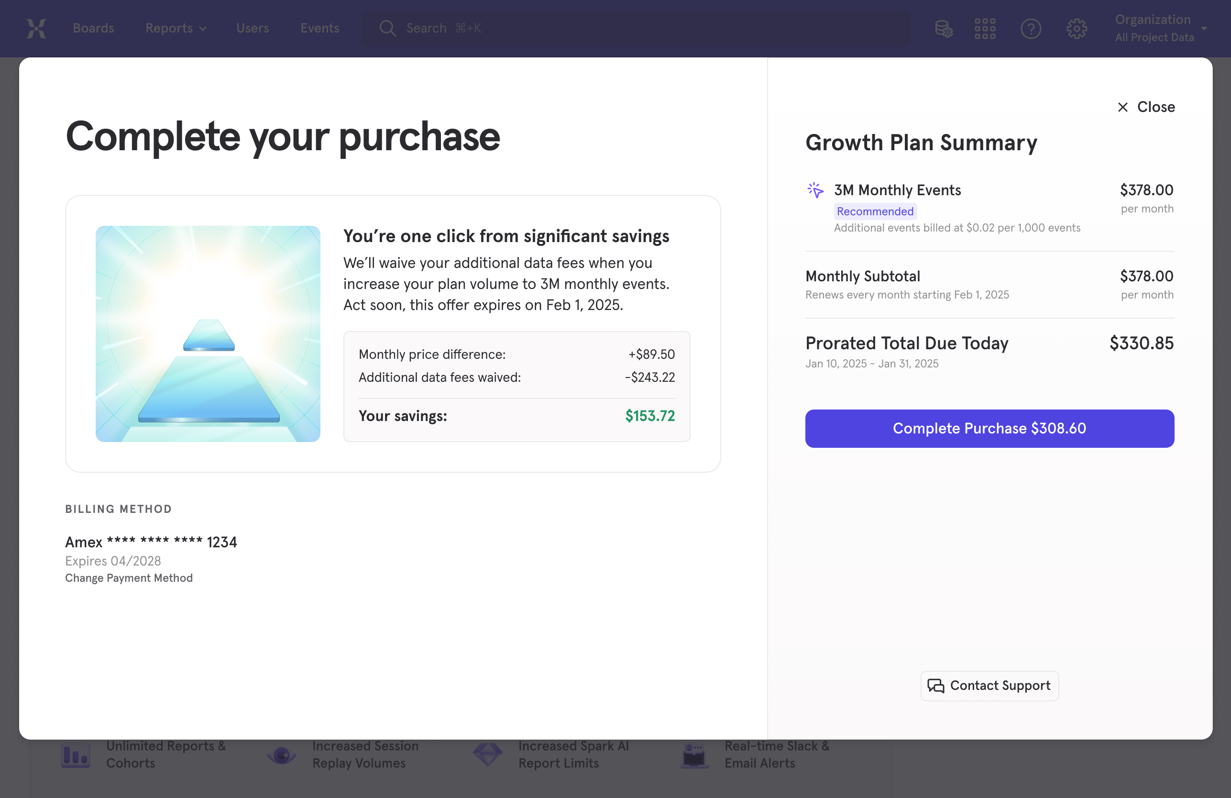Click Contact Support button
1231x798 pixels.
(x=989, y=686)
